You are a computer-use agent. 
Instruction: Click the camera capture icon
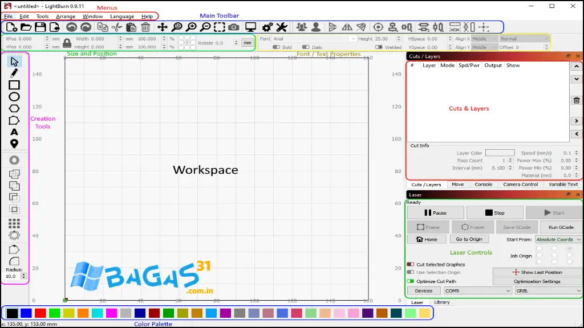pyautogui.click(x=234, y=27)
